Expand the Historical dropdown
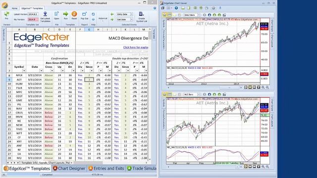Screen dimensions: 317x178 [103, 19]
